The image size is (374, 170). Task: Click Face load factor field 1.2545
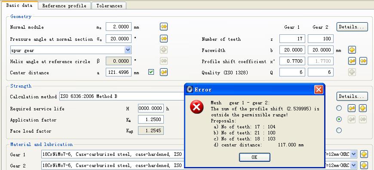(151, 131)
